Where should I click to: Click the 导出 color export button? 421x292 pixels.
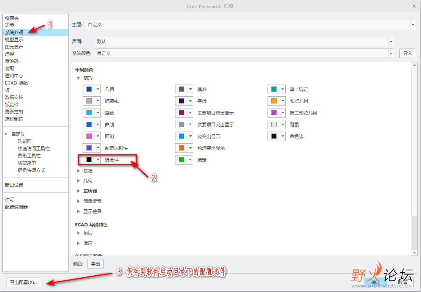tap(95, 264)
